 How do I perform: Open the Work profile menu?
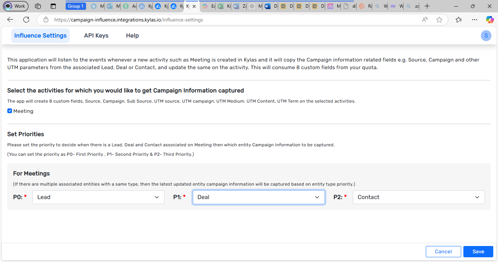pyautogui.click(x=15, y=6)
